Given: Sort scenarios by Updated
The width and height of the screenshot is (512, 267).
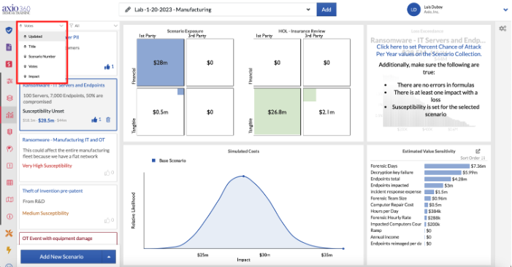Looking at the screenshot, I should pos(42,36).
